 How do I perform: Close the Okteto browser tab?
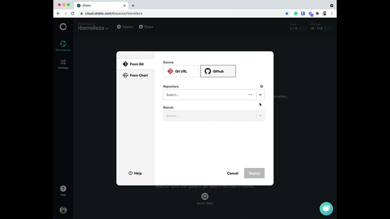coord(124,5)
